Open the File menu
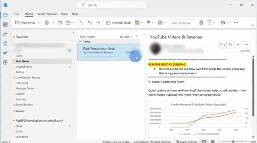Viewport: 257px width, 143px height. [17, 14]
